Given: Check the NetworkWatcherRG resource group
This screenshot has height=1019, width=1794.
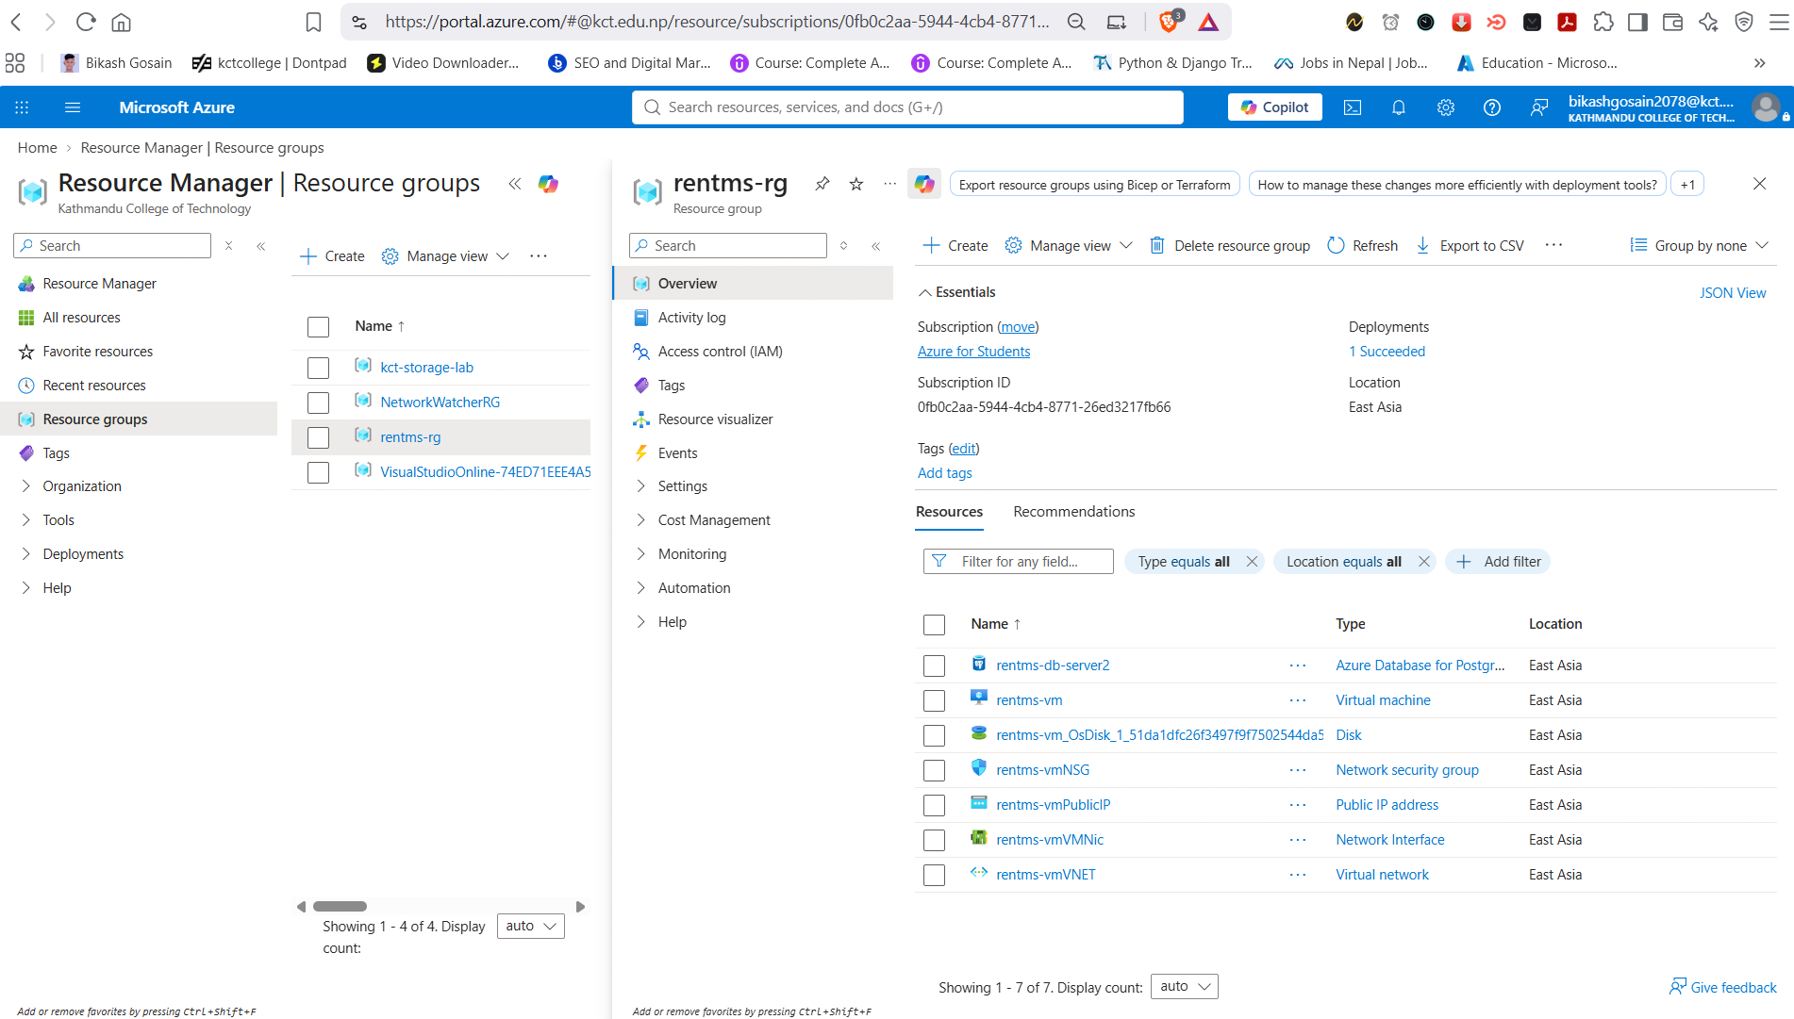Looking at the screenshot, I should click(x=318, y=403).
